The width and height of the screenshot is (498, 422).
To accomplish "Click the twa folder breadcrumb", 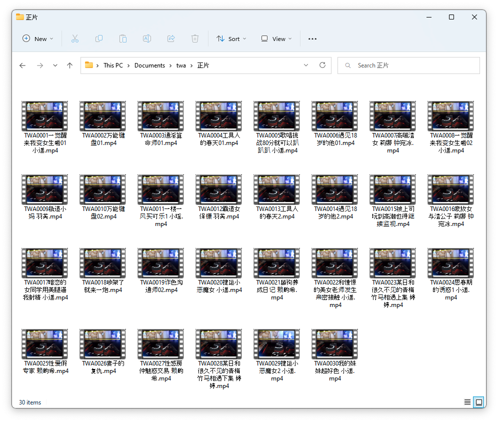I will click(x=181, y=65).
